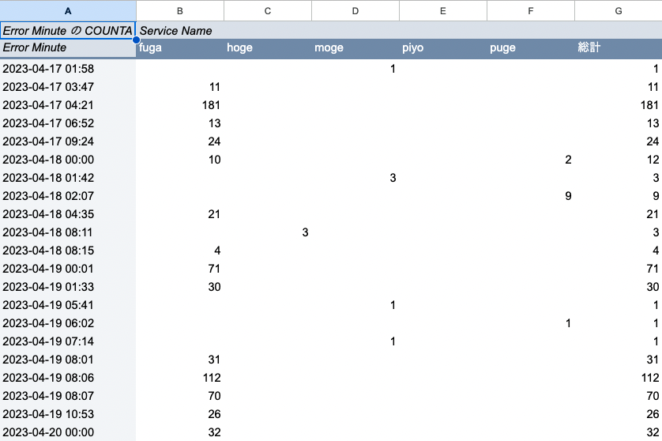Click the 'Error Minute' row label cell
This screenshot has width=662, height=441.
point(68,47)
